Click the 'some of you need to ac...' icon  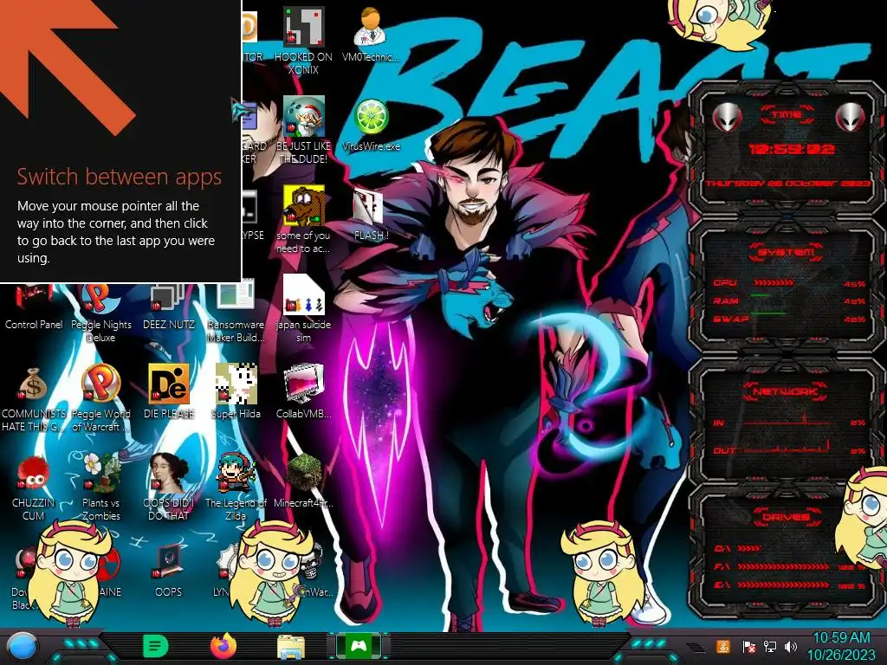tap(303, 219)
